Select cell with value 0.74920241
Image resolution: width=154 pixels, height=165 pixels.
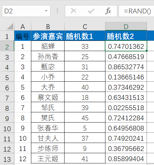coord(126,138)
